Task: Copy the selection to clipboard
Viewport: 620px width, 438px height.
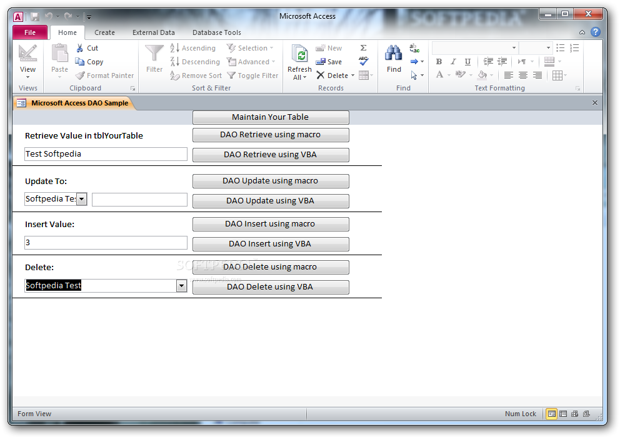Action: [89, 62]
